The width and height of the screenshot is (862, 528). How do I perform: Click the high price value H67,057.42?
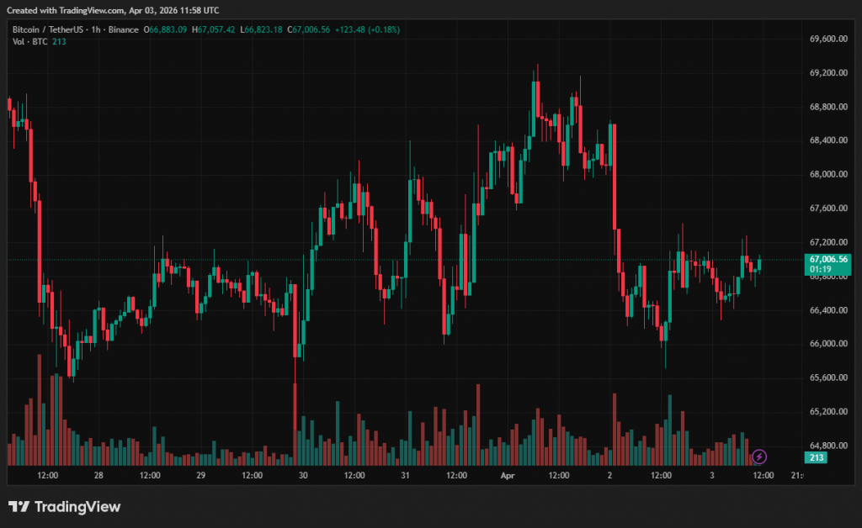pos(214,29)
